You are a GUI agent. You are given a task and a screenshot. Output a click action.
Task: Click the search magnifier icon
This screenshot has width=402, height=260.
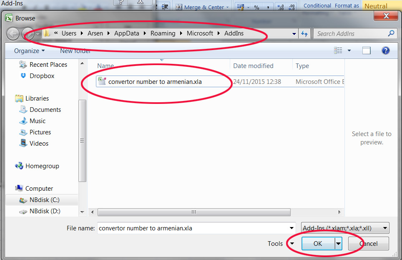(391, 33)
